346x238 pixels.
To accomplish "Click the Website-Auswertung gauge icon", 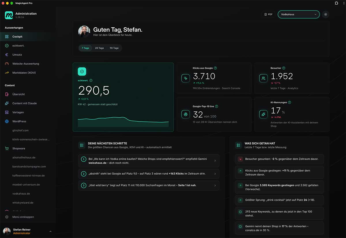I will (x=7, y=64).
